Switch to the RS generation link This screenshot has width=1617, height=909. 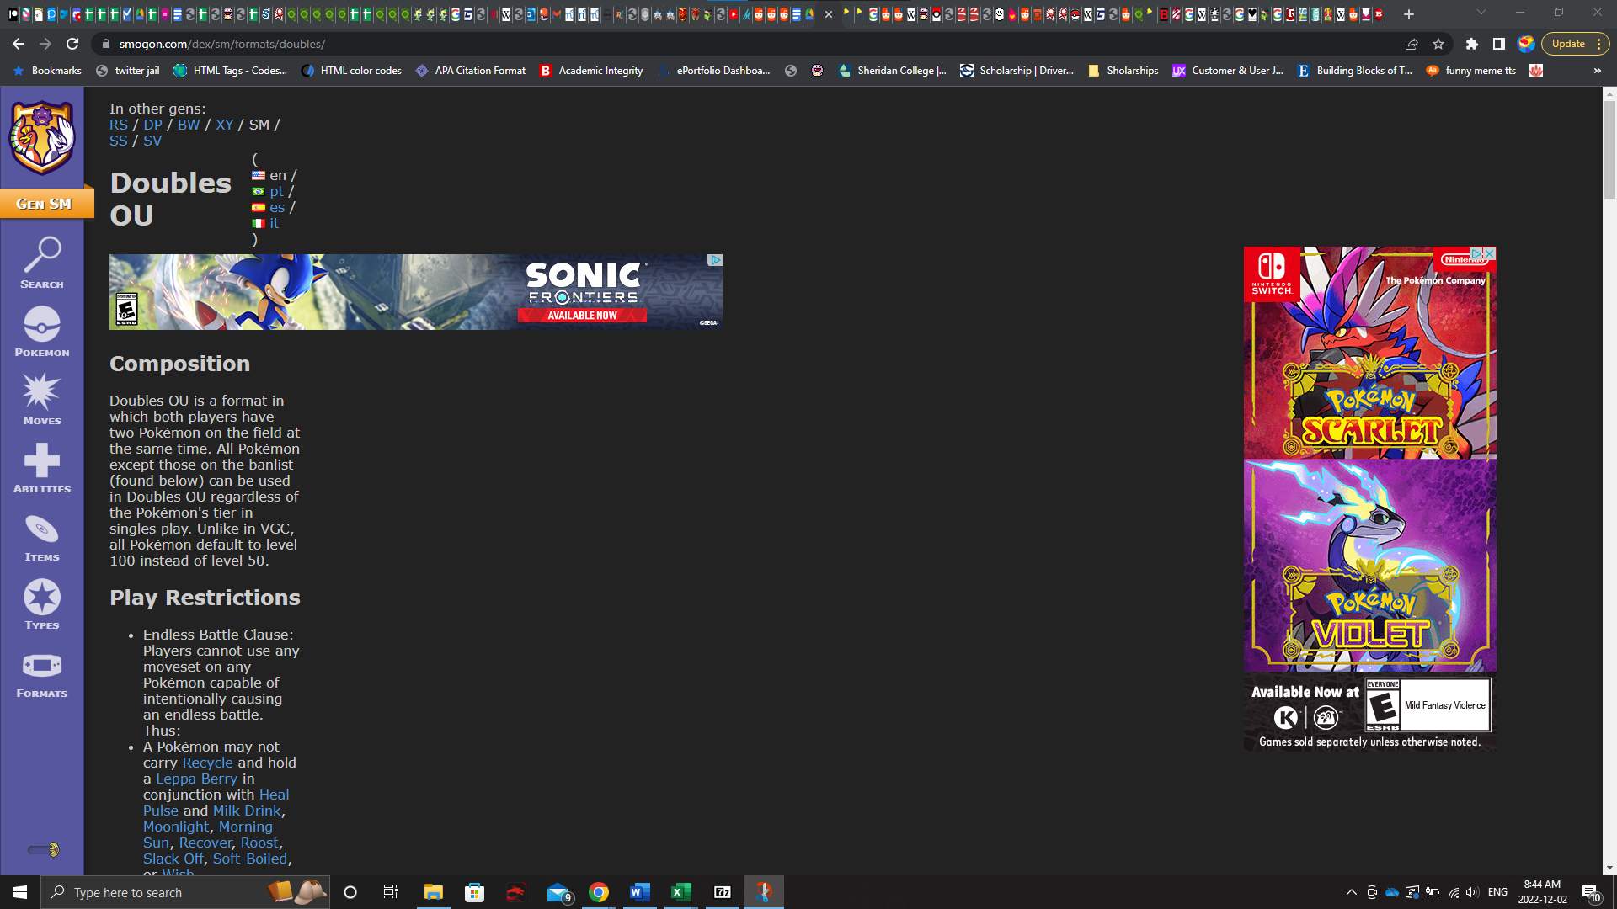pos(119,125)
